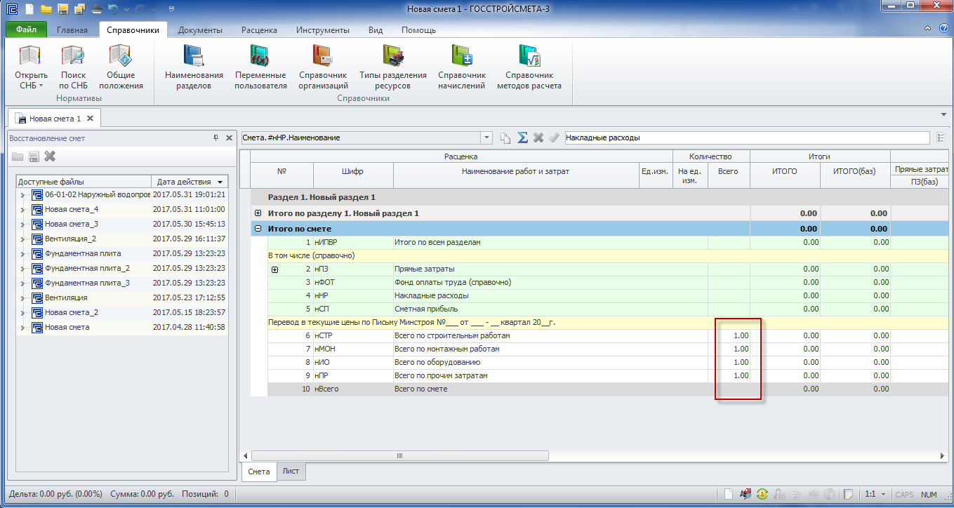This screenshot has width=954, height=508.
Task: Click the green circular coin icon in status bar
Action: pyautogui.click(x=762, y=494)
